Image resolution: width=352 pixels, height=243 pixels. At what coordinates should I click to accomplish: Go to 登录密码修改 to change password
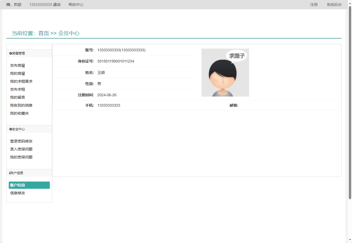tap(21, 141)
